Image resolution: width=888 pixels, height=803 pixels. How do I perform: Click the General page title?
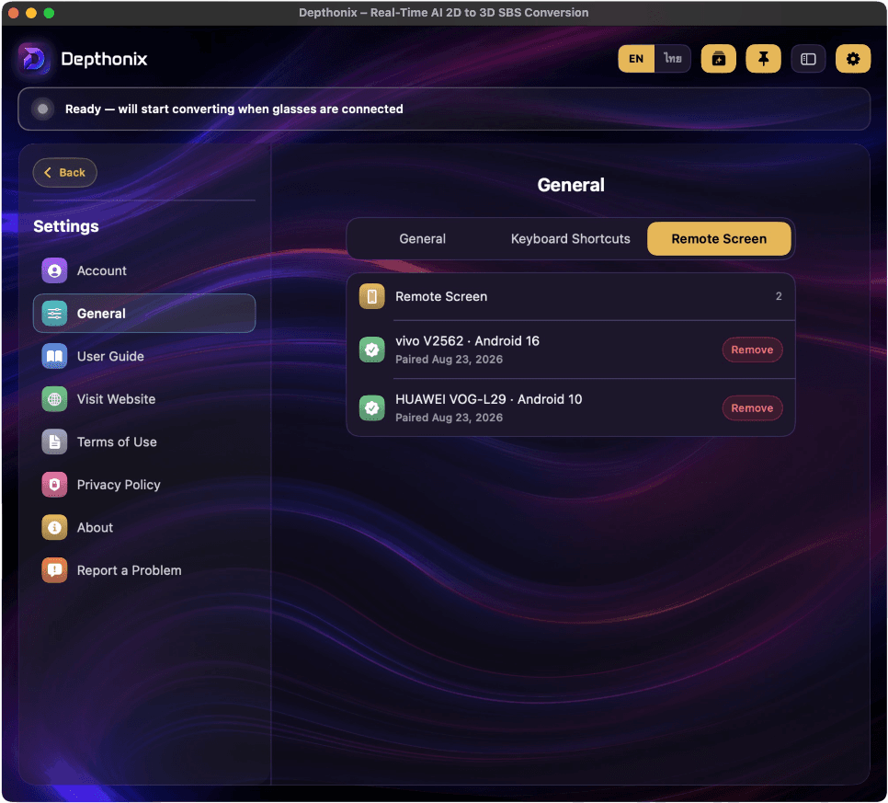[x=571, y=185]
